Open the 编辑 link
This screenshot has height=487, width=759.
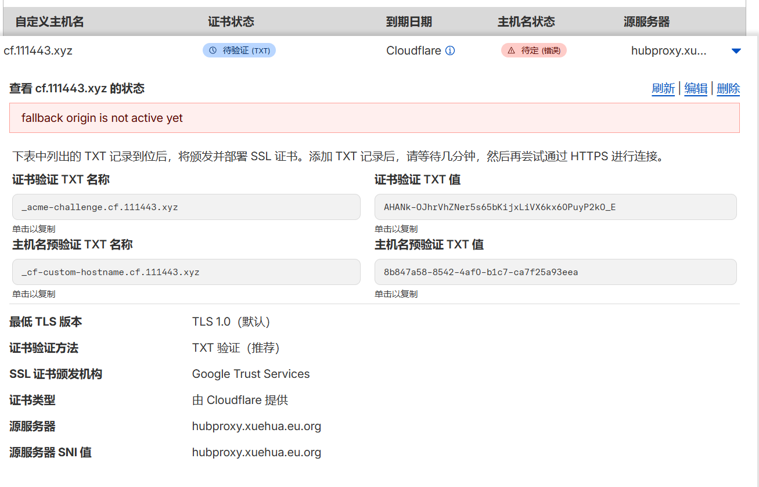pos(696,88)
